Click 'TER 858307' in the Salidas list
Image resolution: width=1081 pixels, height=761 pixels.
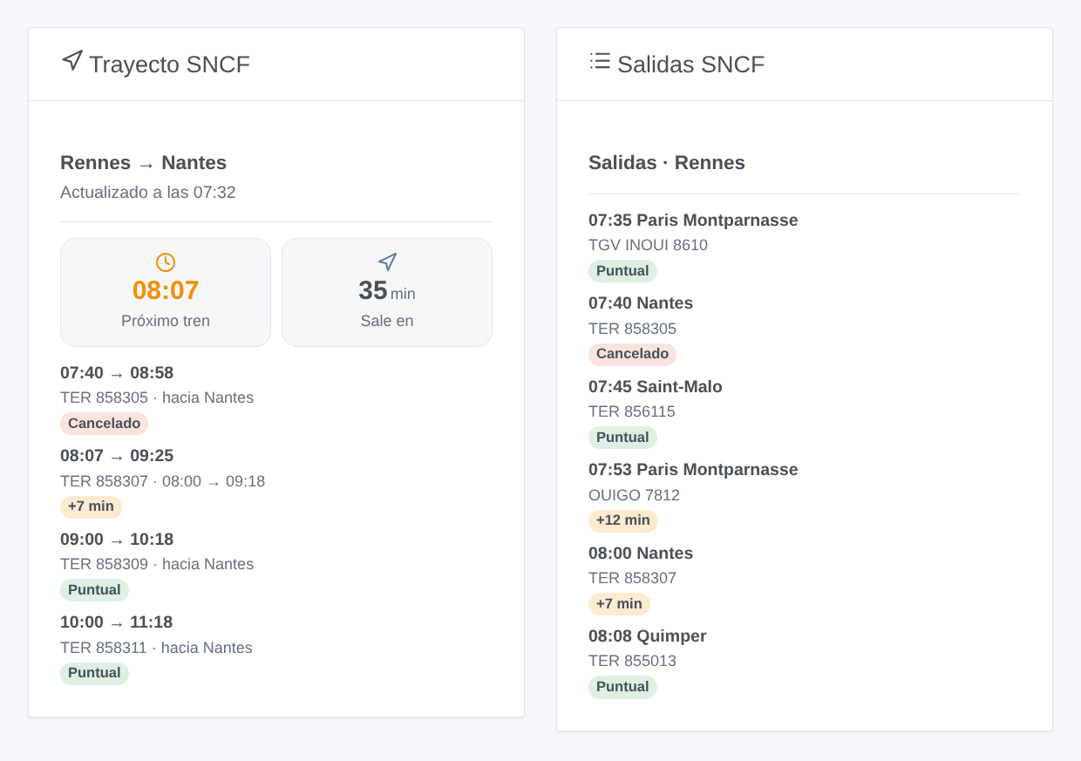click(632, 578)
